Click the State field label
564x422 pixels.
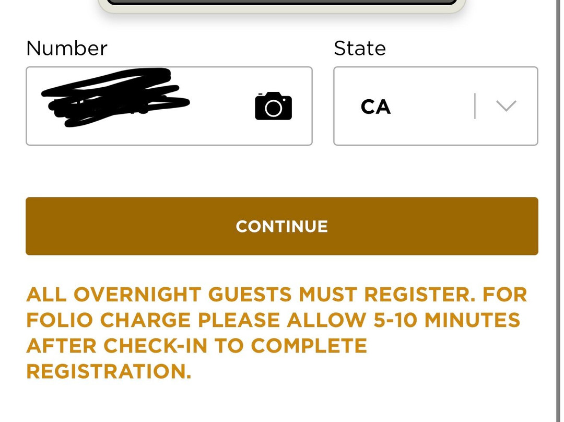click(x=359, y=49)
